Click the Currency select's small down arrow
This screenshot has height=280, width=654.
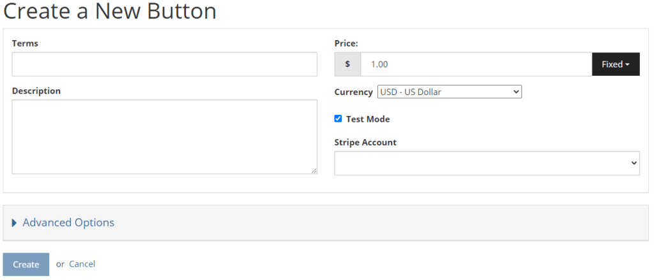point(516,92)
